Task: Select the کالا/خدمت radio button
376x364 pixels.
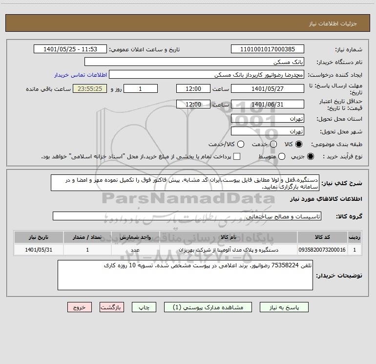Action: tap(241, 144)
